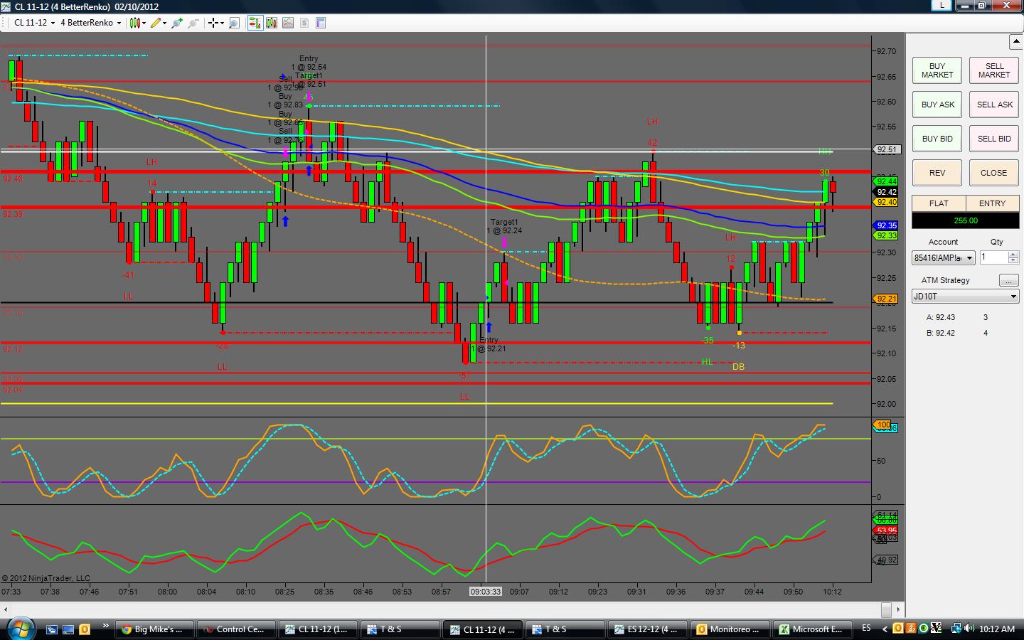The height and width of the screenshot is (640, 1024).
Task: Click the A: 92.43 ask price row
Action: (x=958, y=317)
